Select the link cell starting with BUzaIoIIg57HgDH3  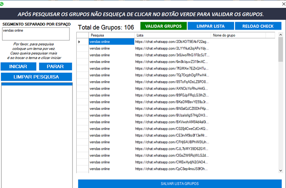[x=172, y=115]
